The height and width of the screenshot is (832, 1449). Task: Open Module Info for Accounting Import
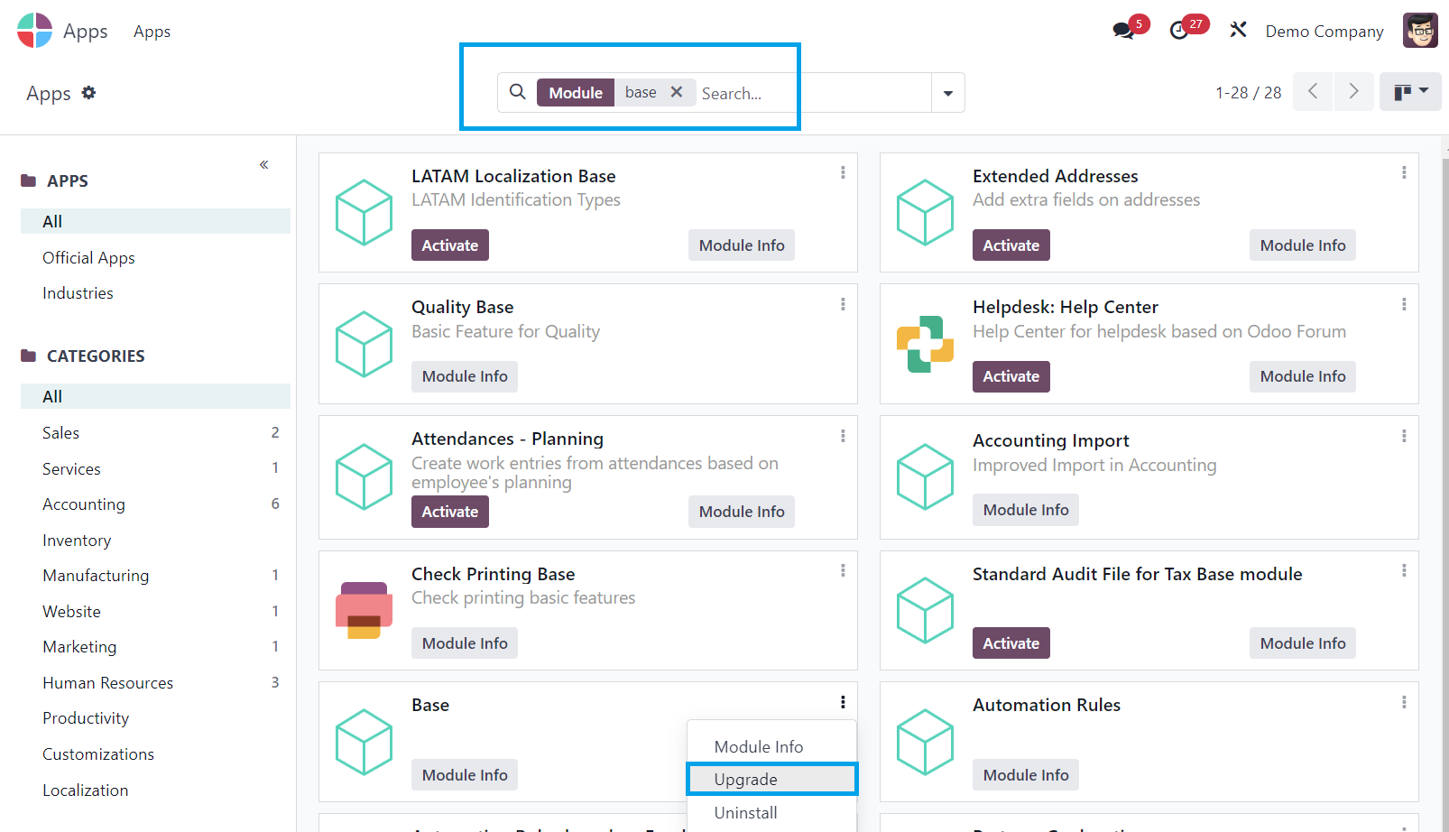pos(1026,510)
